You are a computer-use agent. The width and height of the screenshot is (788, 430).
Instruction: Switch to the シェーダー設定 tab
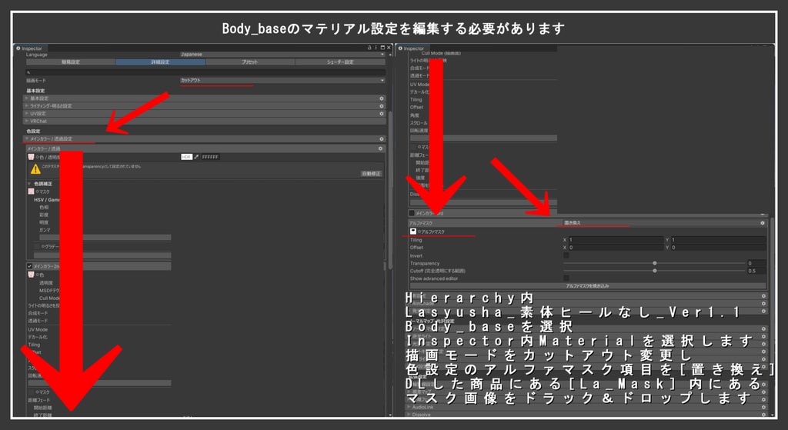[x=340, y=62]
